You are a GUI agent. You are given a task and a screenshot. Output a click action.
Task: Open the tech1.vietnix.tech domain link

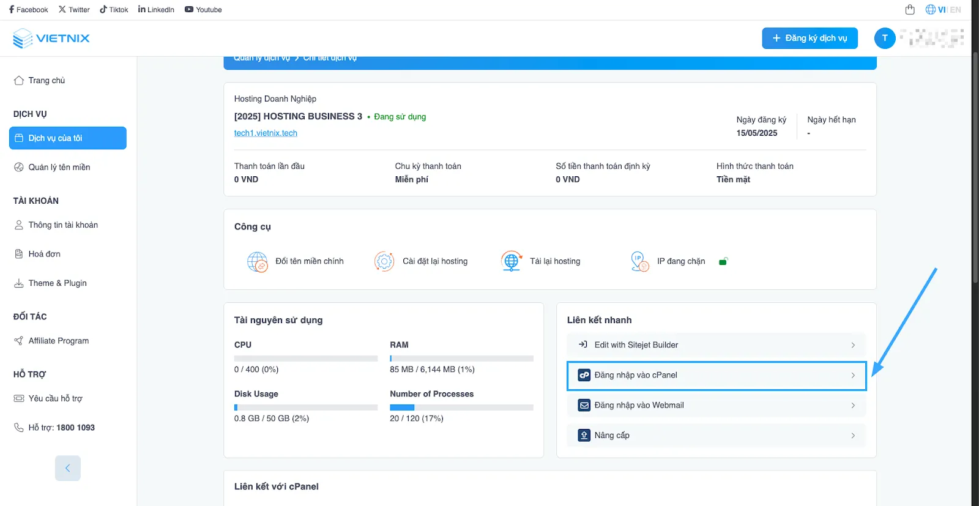(266, 133)
